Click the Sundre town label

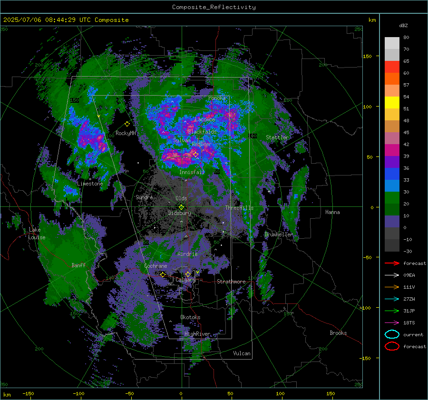pos(144,197)
